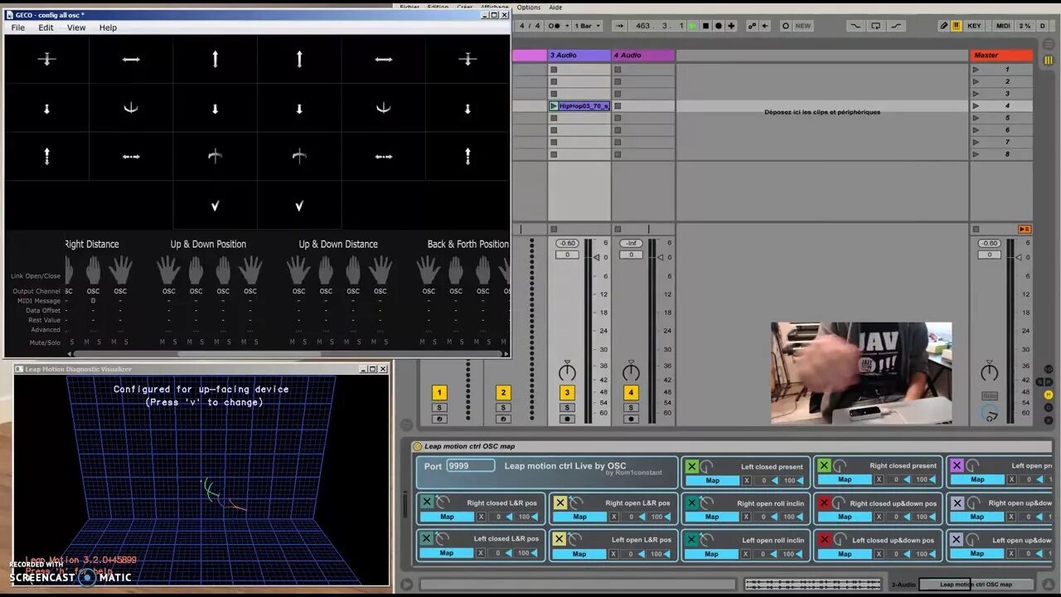Adjust the track 3 pan knob
The height and width of the screenshot is (597, 1061).
coord(567,371)
